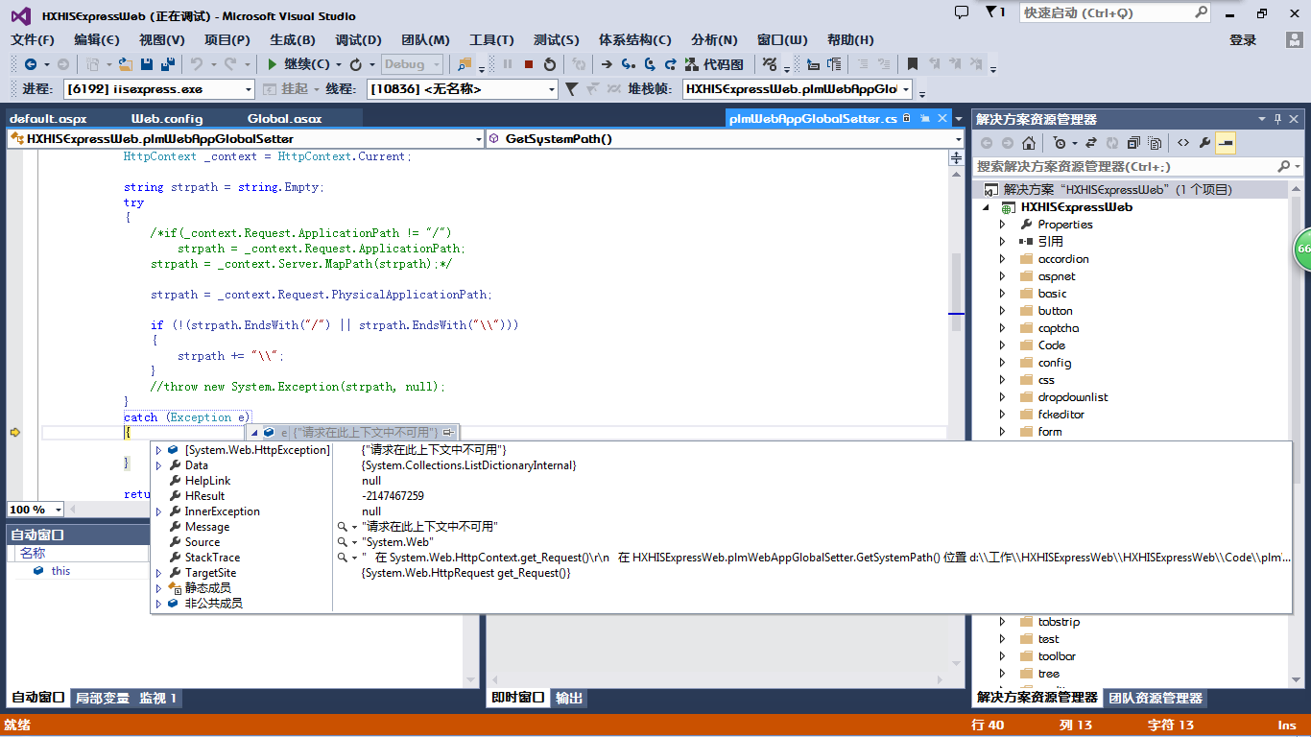Open the 工具(T) menu
The image size is (1311, 737).
[491, 39]
